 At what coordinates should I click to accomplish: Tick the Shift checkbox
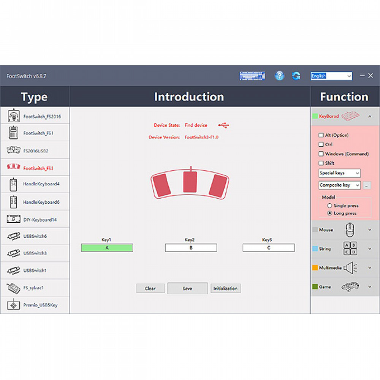[321, 163]
